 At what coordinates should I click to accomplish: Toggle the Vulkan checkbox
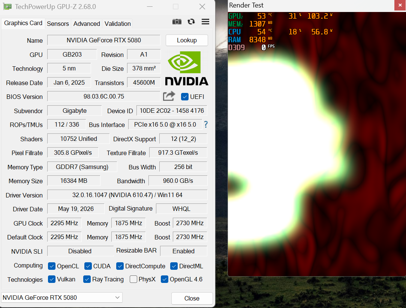tap(52, 279)
